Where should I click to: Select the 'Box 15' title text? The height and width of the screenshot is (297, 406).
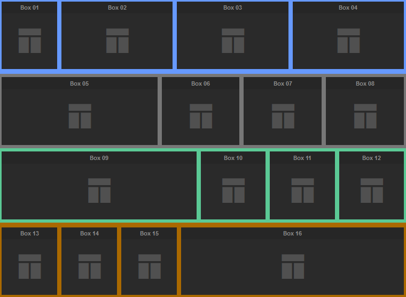coord(150,233)
